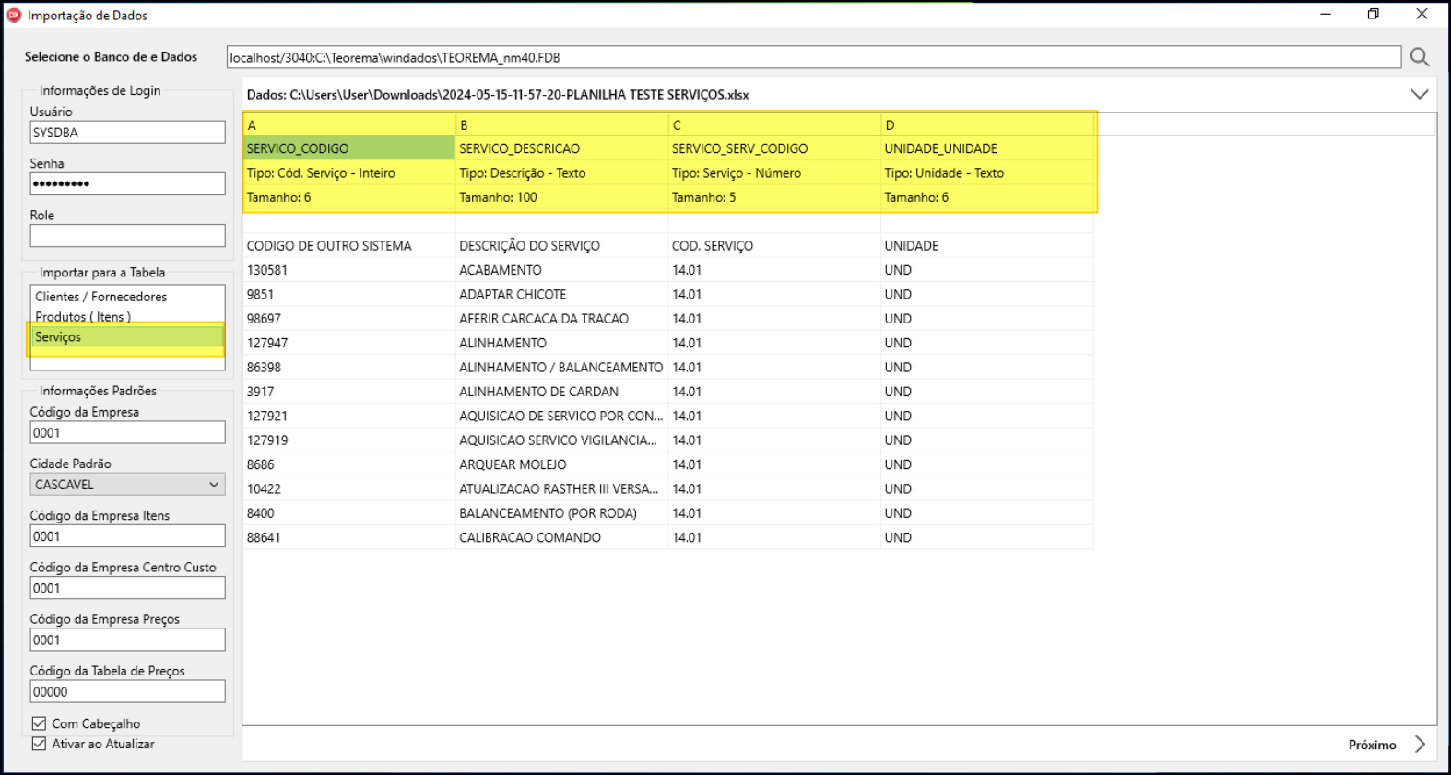Toggle the Com Cabeçalho checkbox
This screenshot has height=775, width=1451.
[39, 723]
